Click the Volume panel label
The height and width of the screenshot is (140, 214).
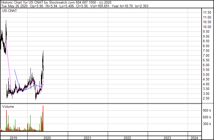8,106
